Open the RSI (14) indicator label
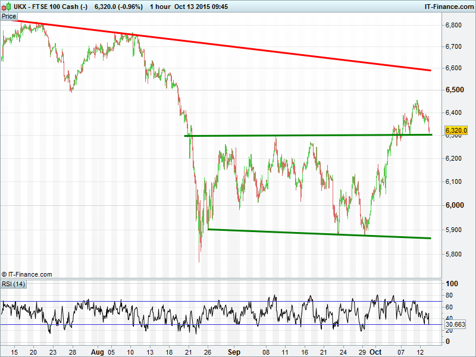The image size is (476, 357). click(x=13, y=284)
